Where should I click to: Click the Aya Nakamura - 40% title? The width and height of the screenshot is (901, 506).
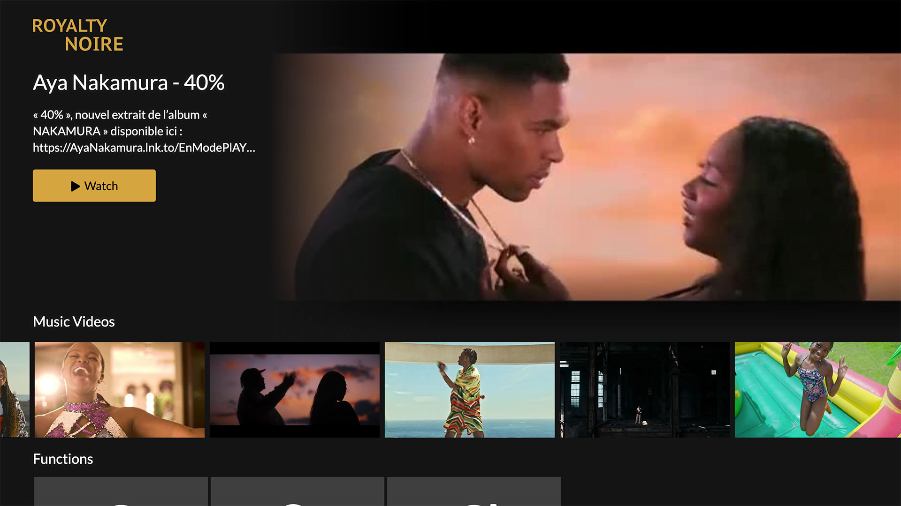pos(129,82)
